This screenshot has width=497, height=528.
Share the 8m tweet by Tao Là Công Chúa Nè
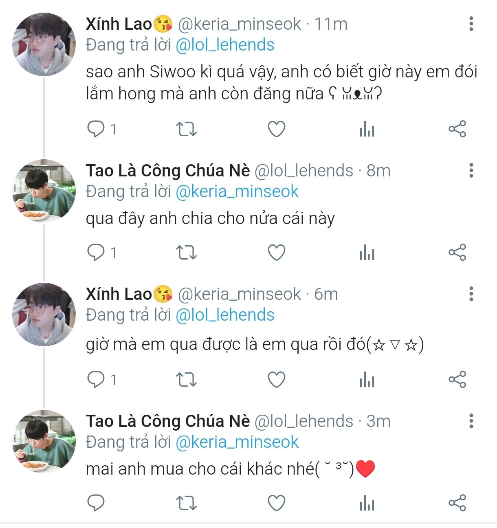(457, 253)
